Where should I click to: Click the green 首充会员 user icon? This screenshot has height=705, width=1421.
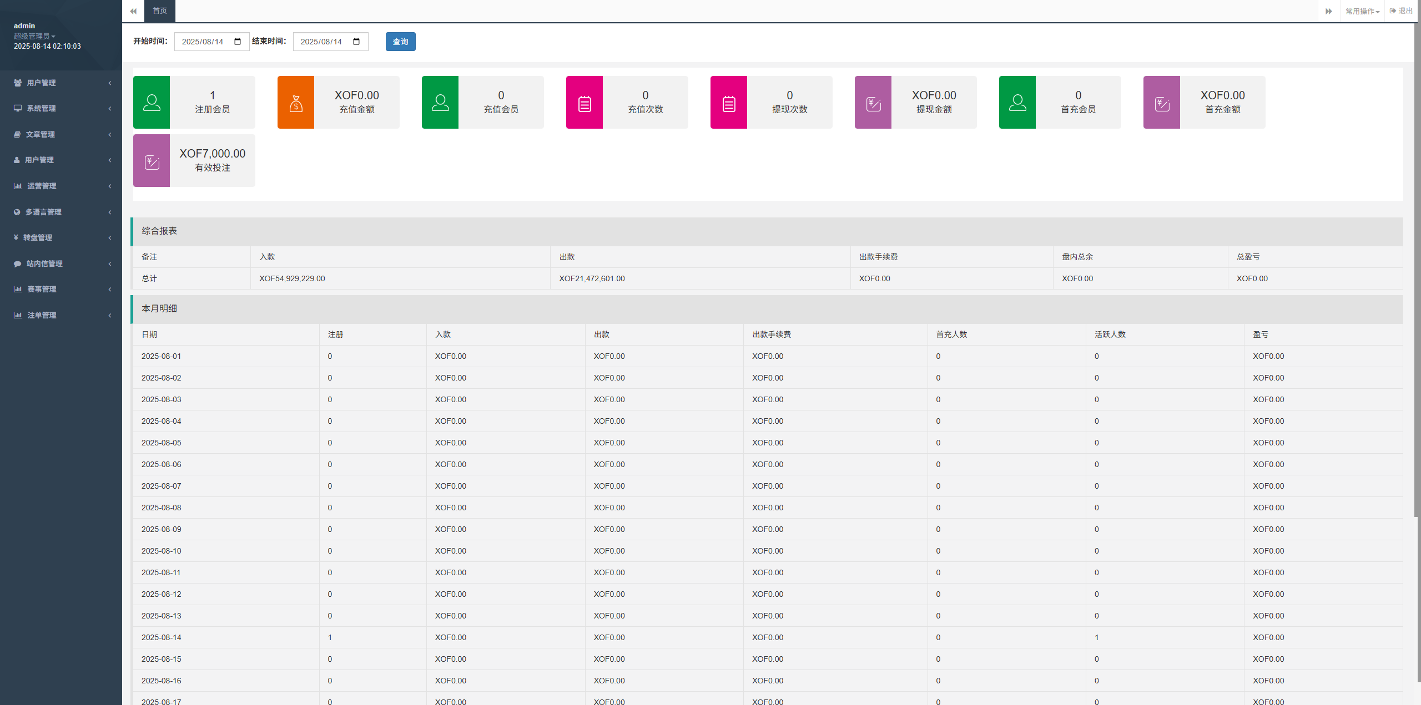(x=1017, y=103)
